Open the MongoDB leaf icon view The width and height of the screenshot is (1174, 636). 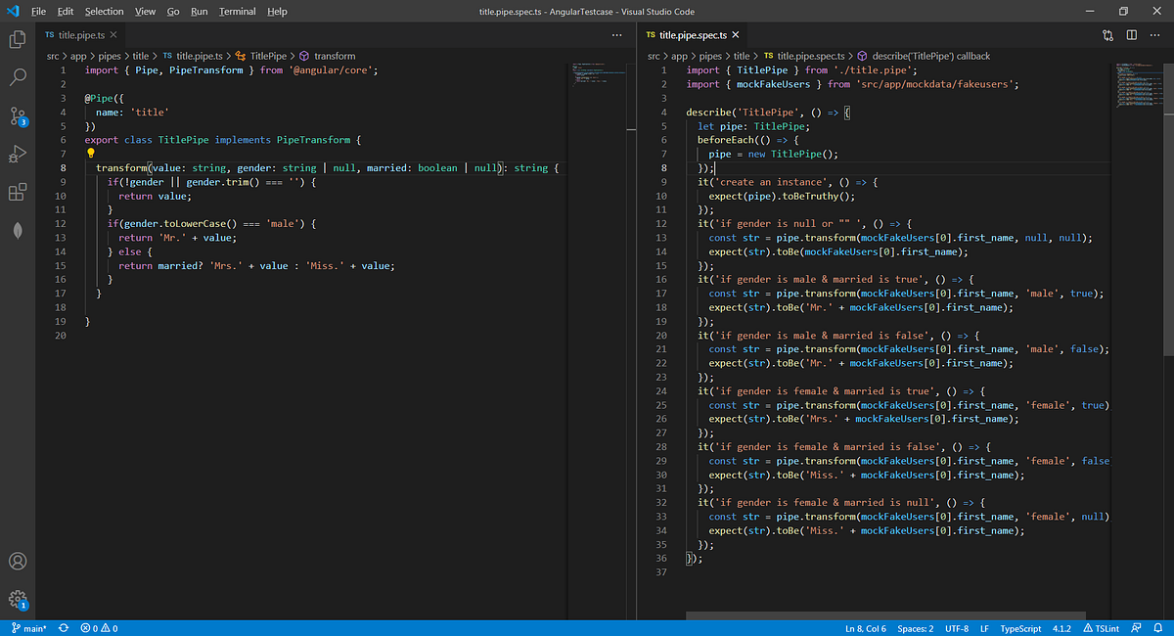pos(18,229)
